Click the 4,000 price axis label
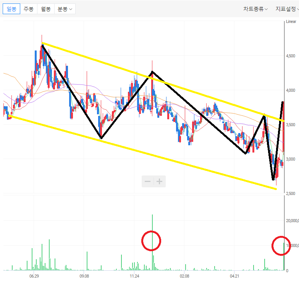 (x=291, y=90)
